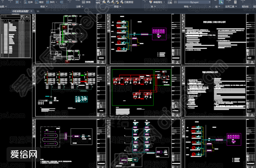Expand the 修改 (Modify) panel

click(43, 6)
